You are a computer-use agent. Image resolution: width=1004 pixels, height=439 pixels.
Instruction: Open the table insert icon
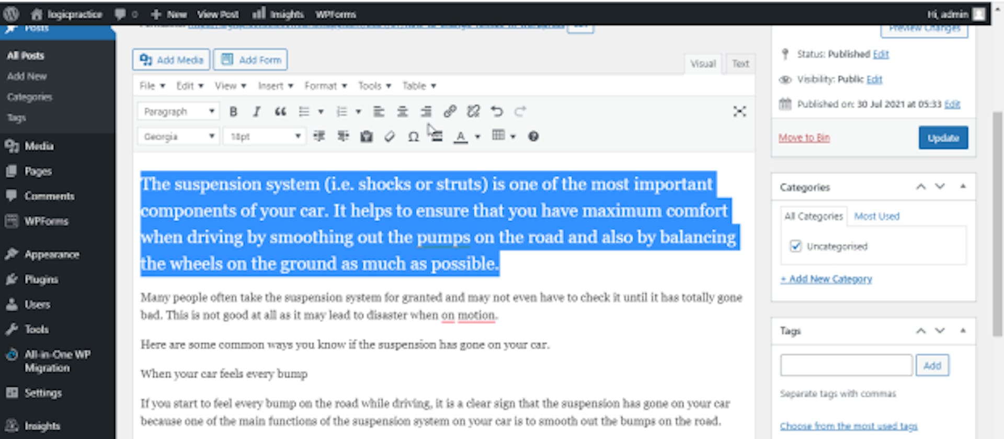tap(498, 136)
